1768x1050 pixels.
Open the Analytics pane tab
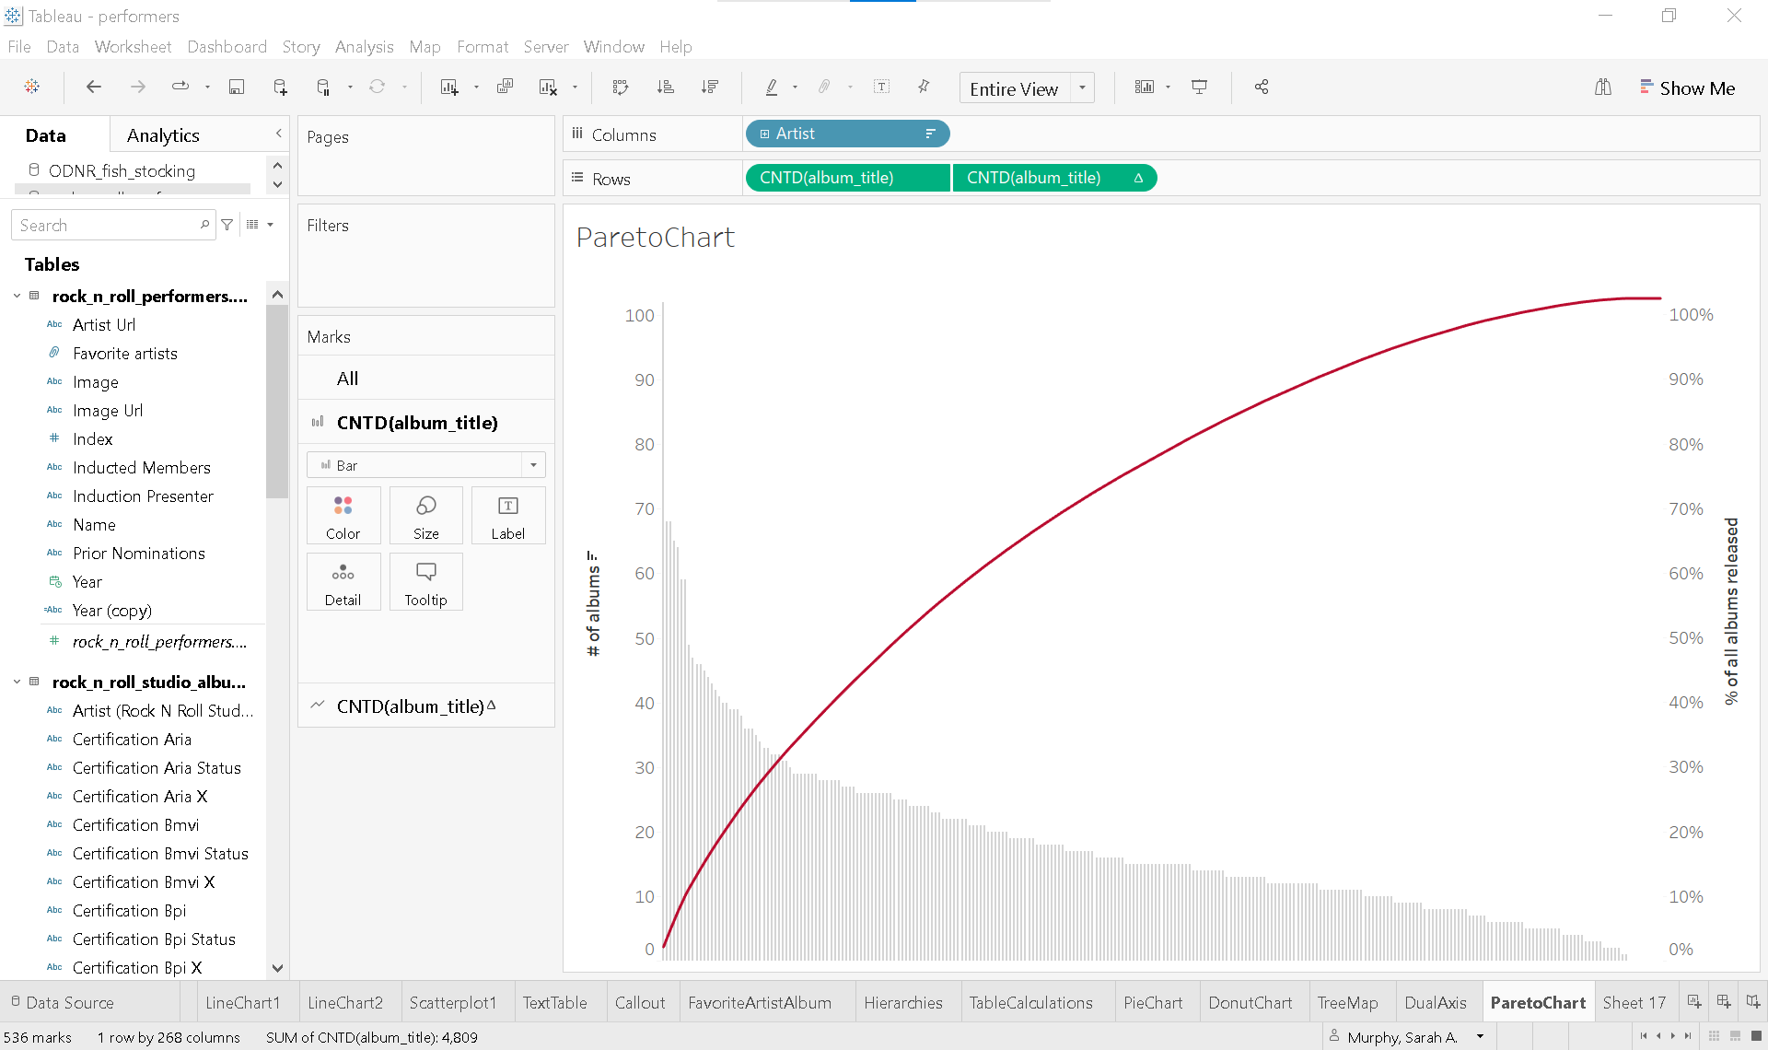[x=163, y=135]
